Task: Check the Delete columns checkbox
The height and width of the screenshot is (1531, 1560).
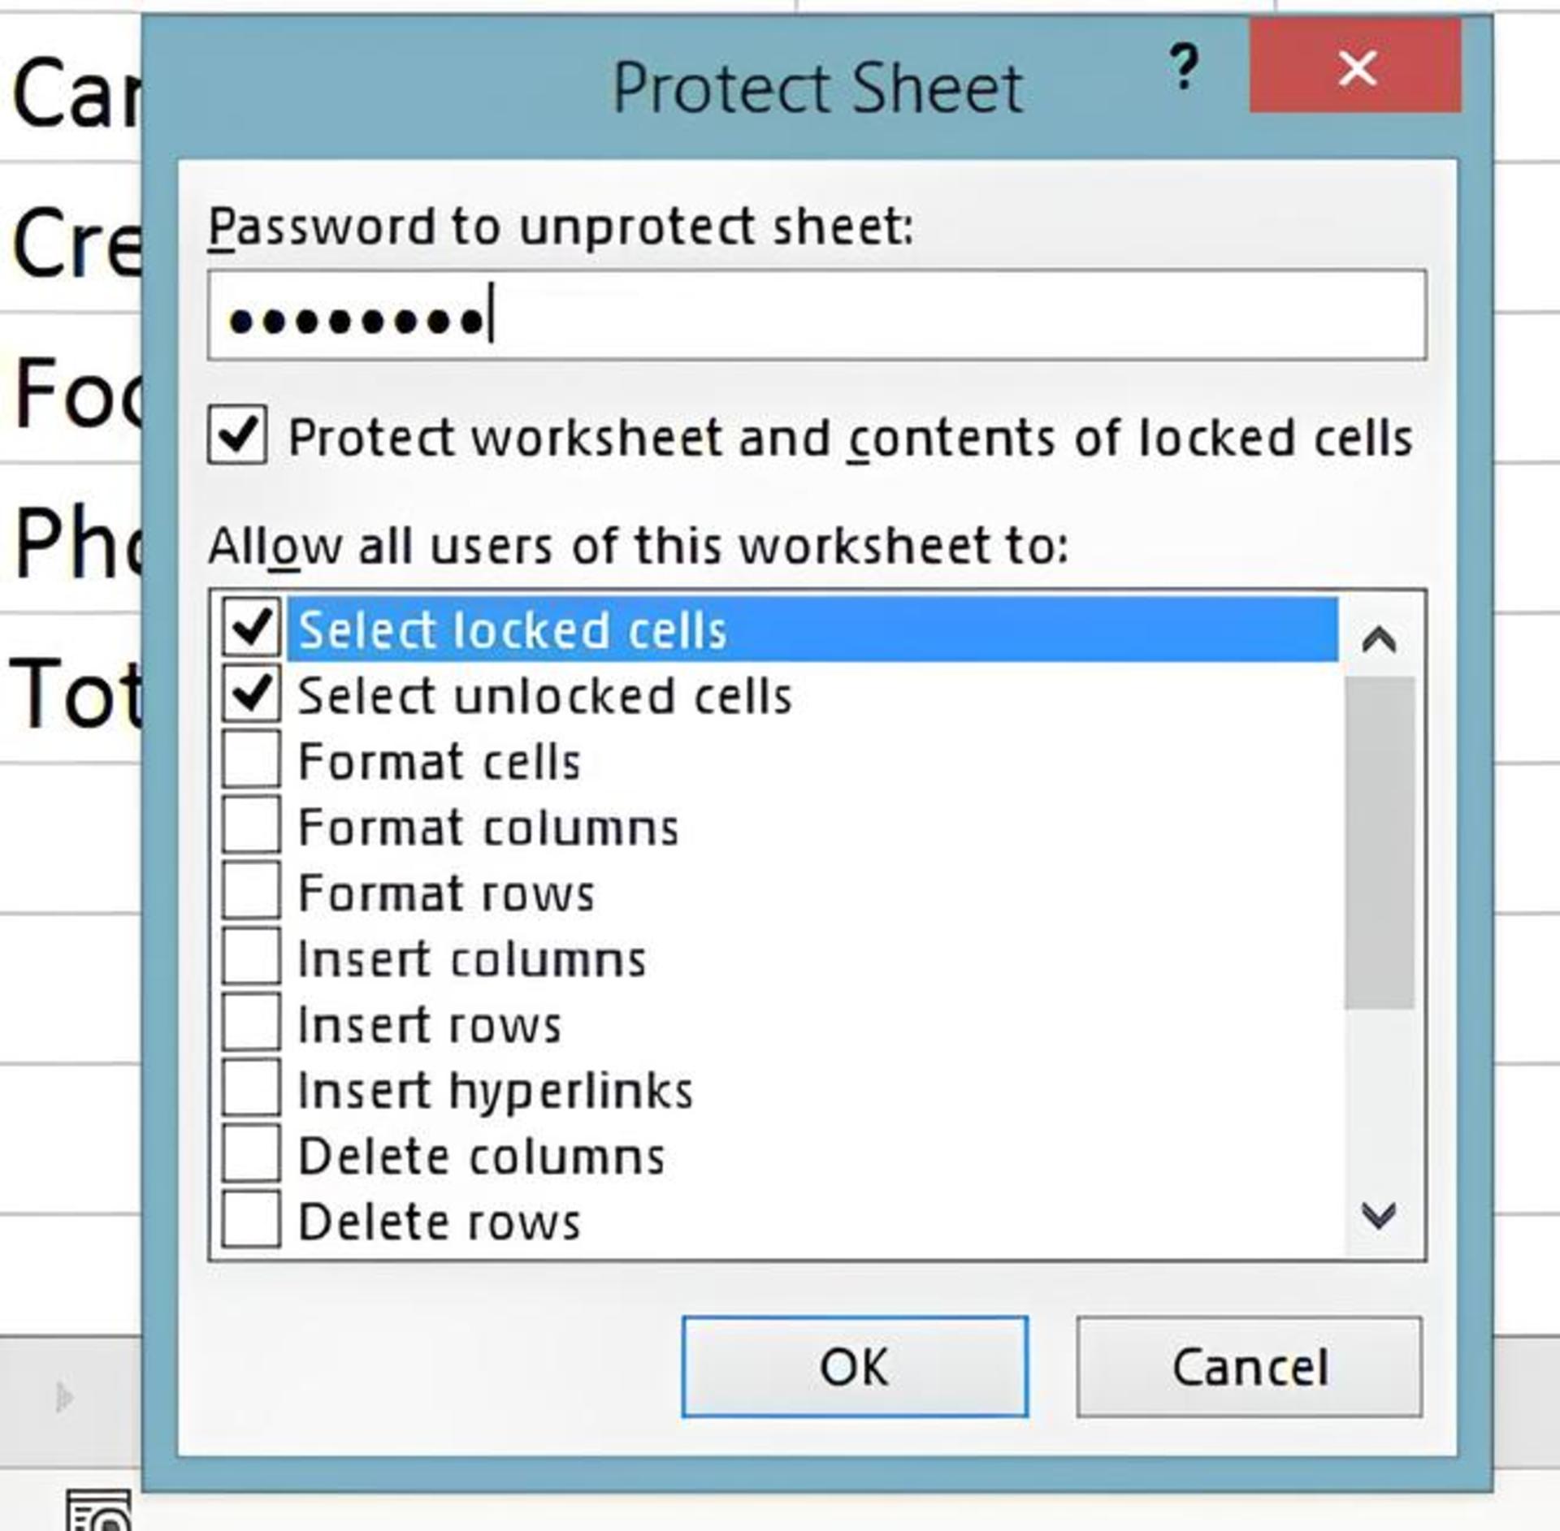Action: click(x=251, y=1155)
